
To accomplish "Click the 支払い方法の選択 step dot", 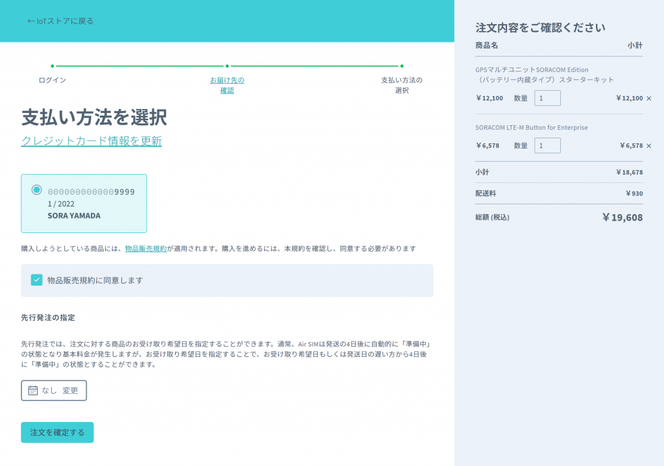I will 401,66.
